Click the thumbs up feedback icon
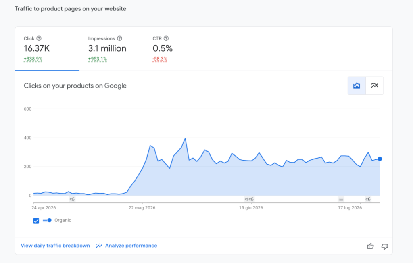Image resolution: width=413 pixels, height=263 pixels. click(x=370, y=246)
